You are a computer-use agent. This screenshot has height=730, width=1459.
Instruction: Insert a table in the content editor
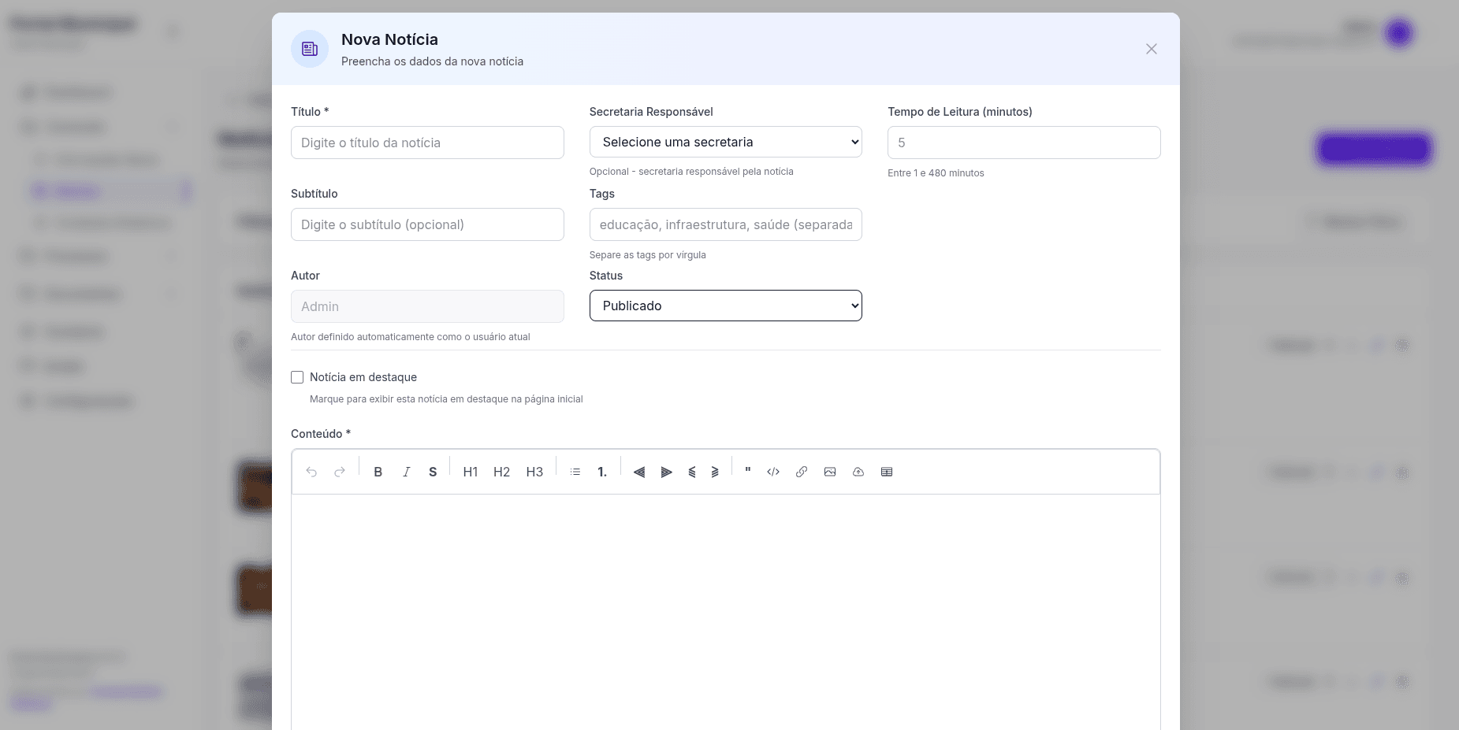[x=887, y=472]
